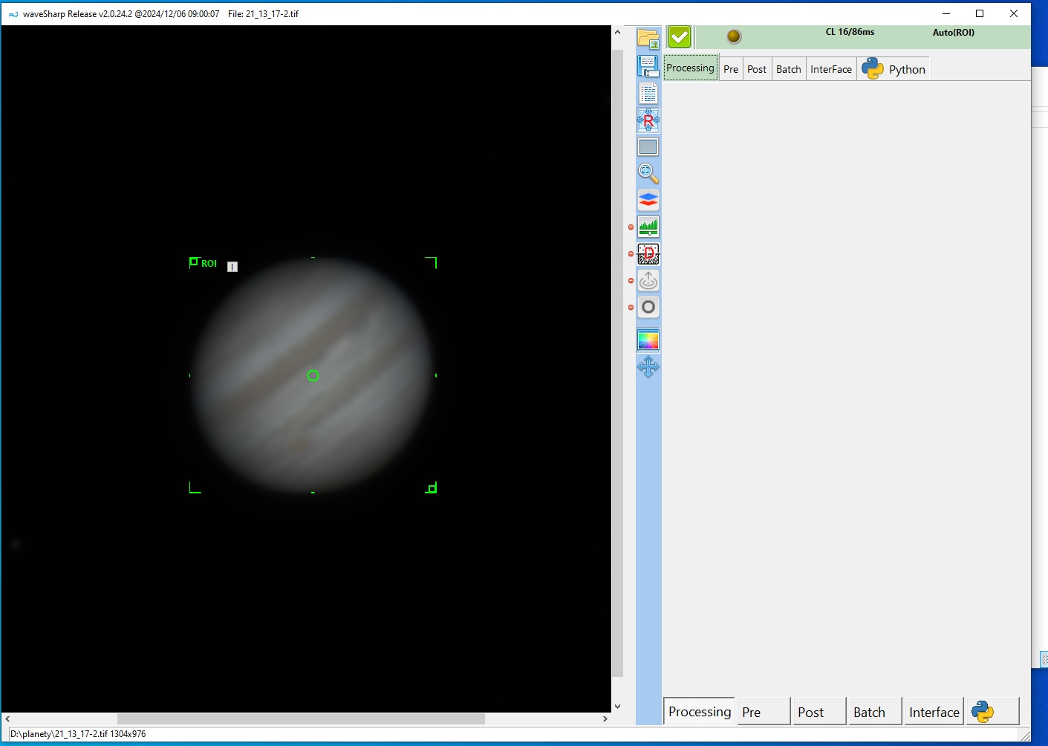Click the blue and red layers icon
This screenshot has height=746, width=1048.
point(648,200)
